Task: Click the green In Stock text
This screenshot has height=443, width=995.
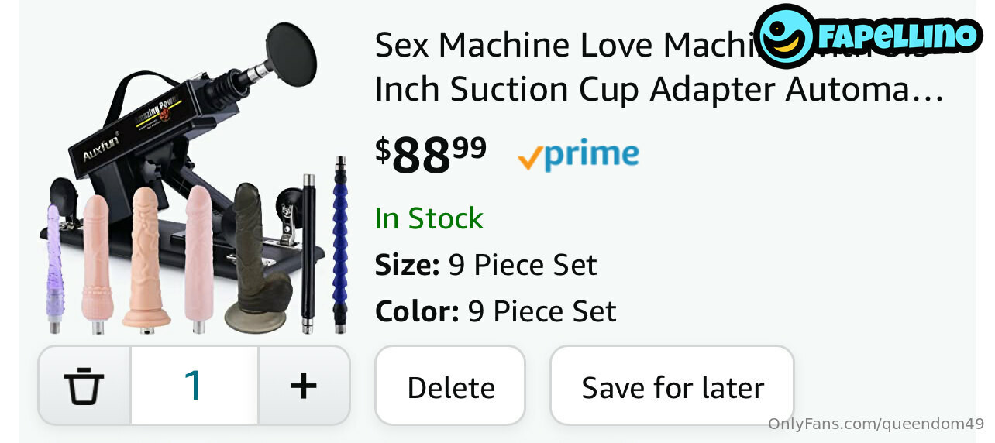Action: pos(429,218)
